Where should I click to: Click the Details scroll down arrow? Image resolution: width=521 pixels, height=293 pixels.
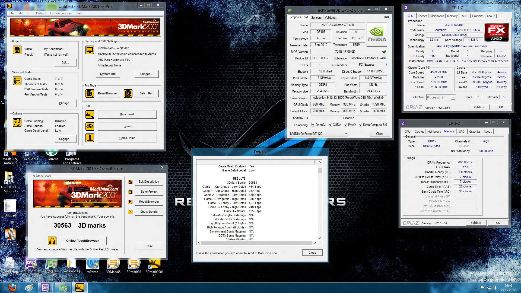coord(320,238)
